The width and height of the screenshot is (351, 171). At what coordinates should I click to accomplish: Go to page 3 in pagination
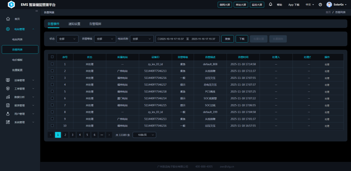coord(72,135)
